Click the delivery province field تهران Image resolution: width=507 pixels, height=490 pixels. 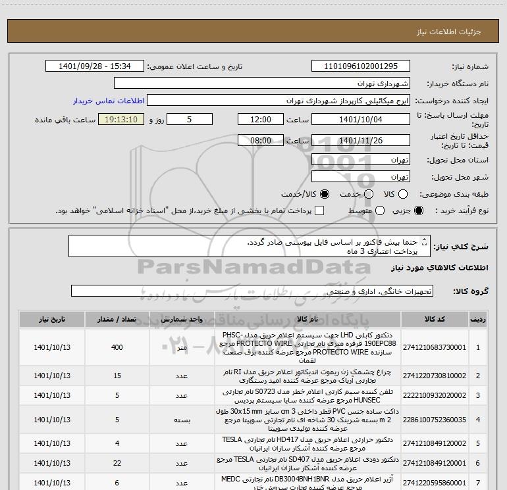[361, 160]
